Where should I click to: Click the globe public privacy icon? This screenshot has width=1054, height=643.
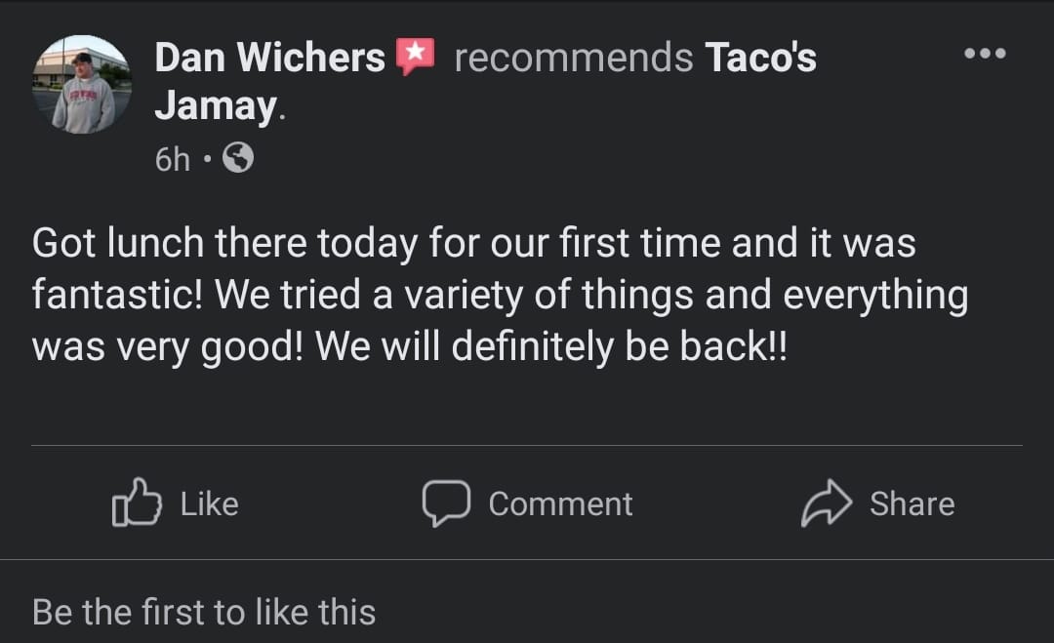pyautogui.click(x=238, y=157)
